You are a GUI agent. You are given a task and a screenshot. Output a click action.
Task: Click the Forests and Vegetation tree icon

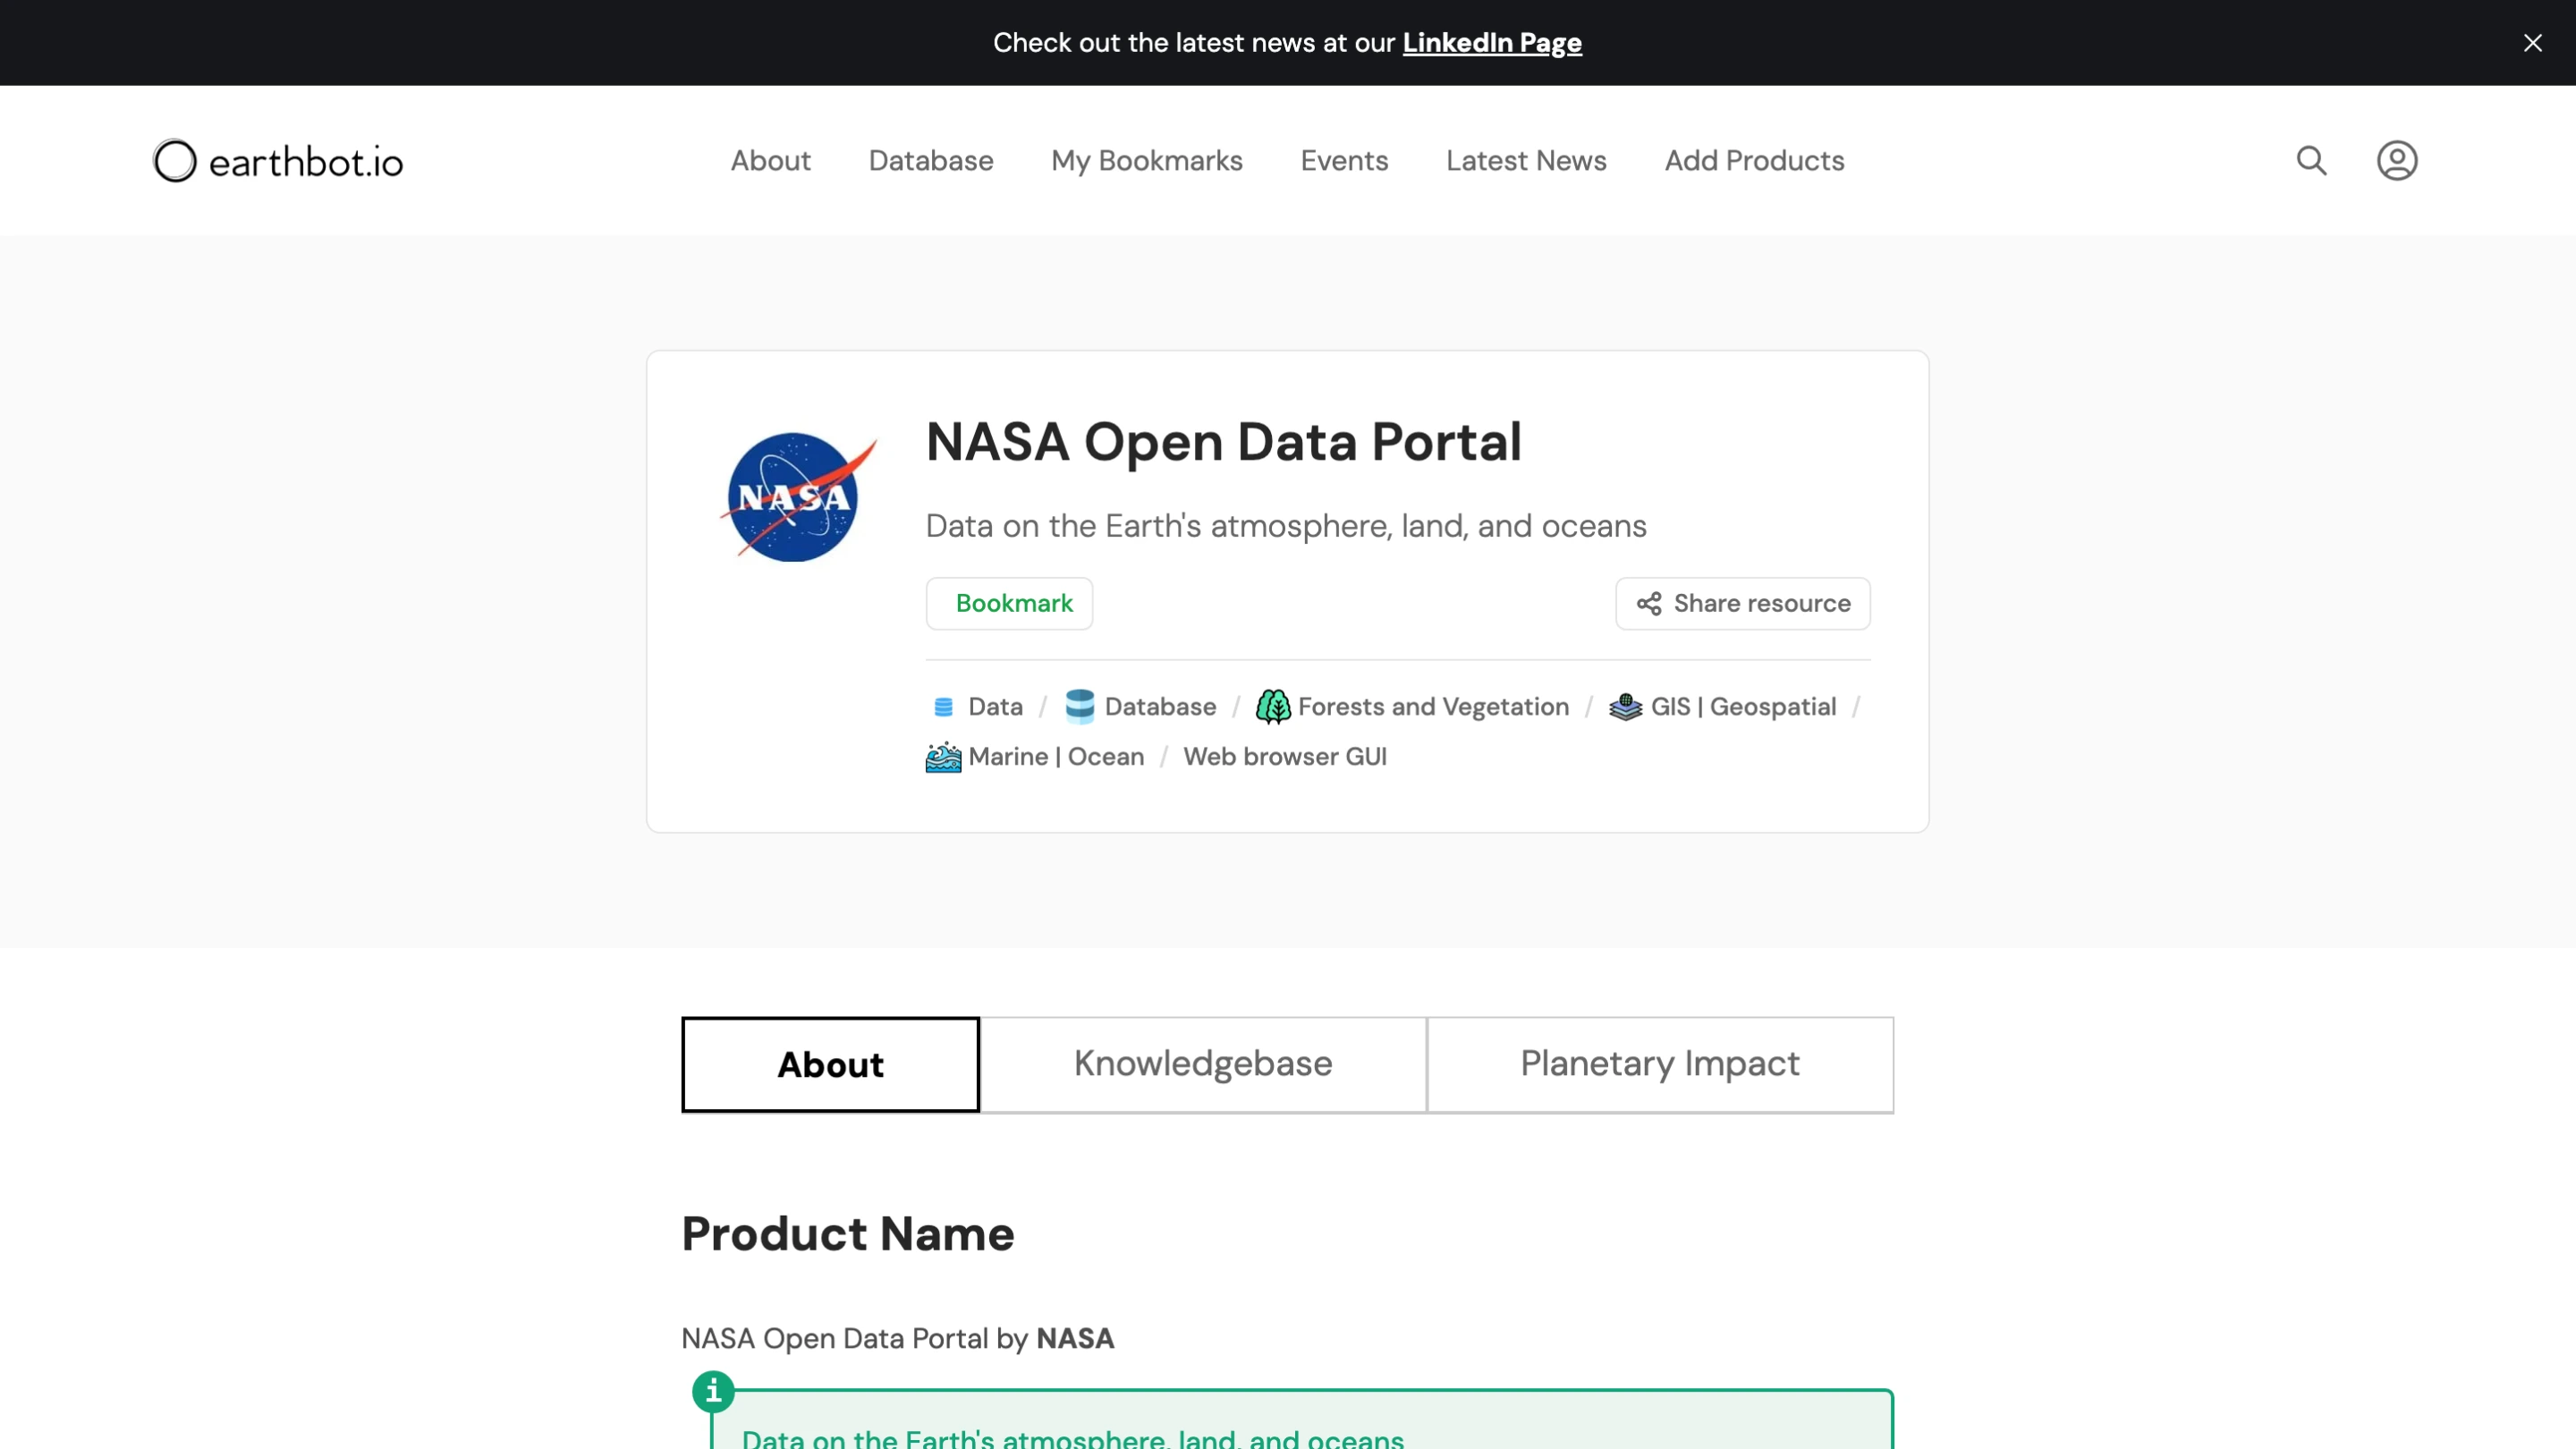coord(1273,706)
